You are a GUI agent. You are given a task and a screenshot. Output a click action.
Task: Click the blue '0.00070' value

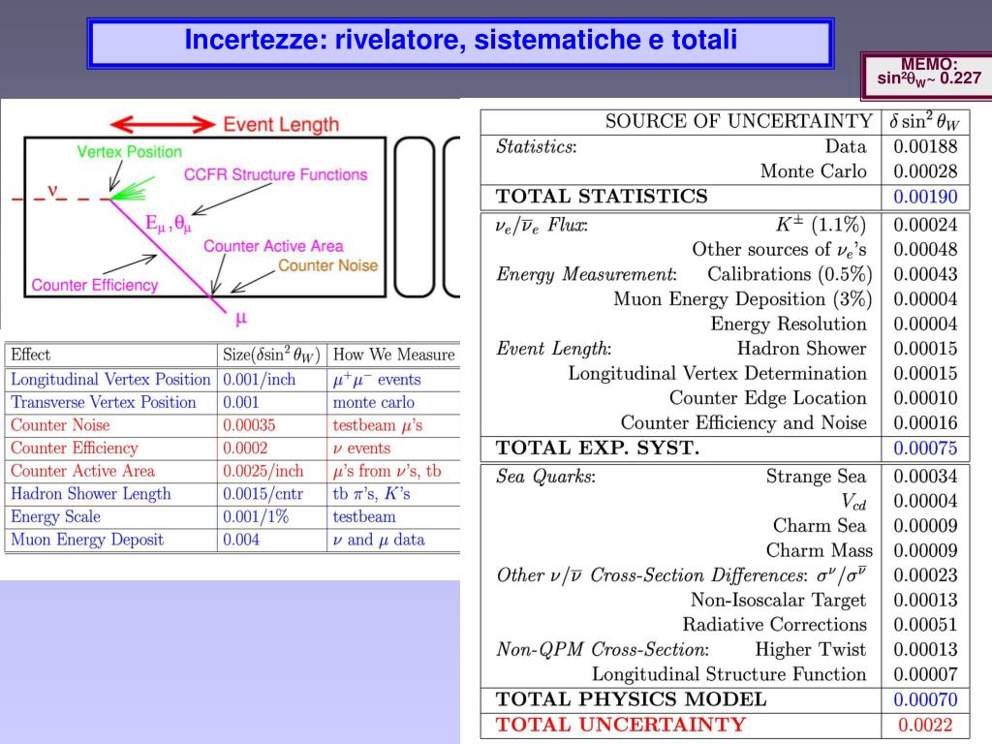pyautogui.click(x=925, y=699)
